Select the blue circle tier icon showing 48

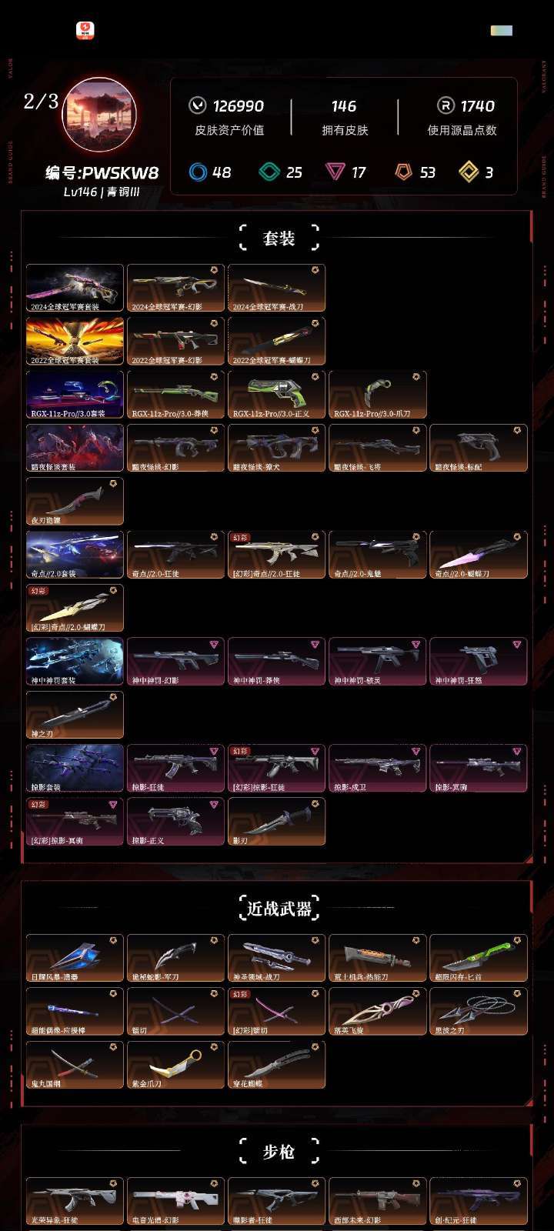click(199, 172)
